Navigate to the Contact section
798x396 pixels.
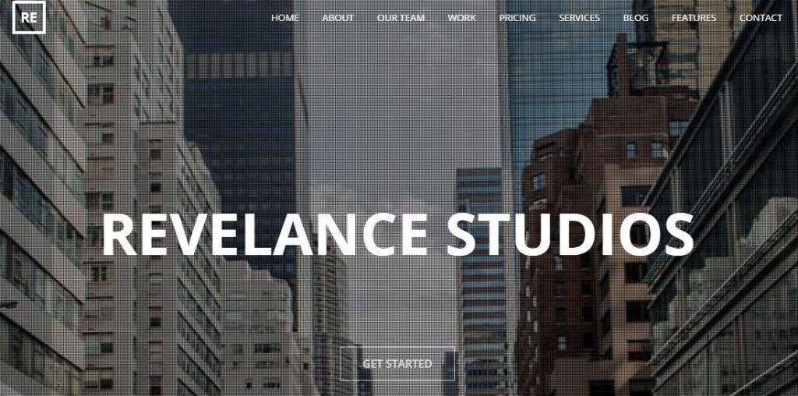click(x=761, y=18)
